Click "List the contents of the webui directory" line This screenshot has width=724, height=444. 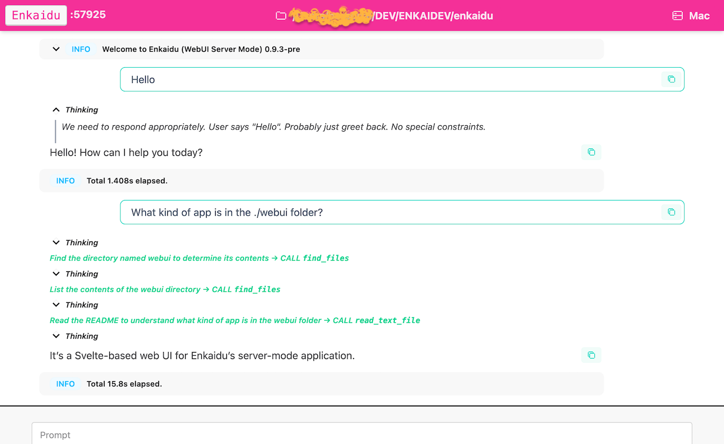pos(165,289)
